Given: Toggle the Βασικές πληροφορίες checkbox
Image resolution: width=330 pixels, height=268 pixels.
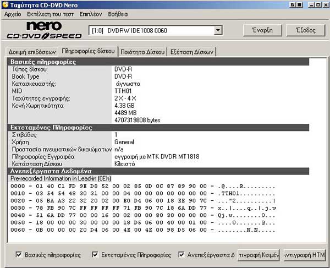Looking at the screenshot, I should click(x=19, y=255).
